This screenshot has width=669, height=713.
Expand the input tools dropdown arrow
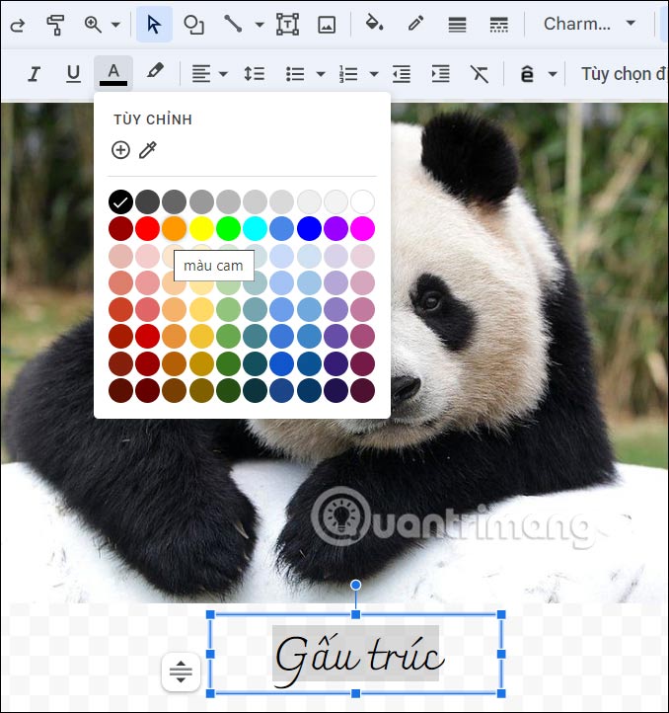[553, 74]
